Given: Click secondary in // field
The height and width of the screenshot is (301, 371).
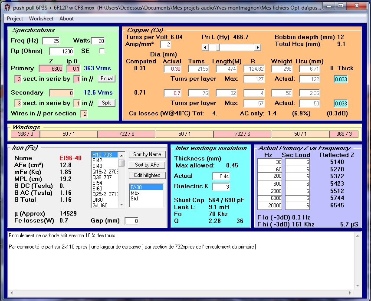Looking at the screenshot, I should click(x=77, y=103).
